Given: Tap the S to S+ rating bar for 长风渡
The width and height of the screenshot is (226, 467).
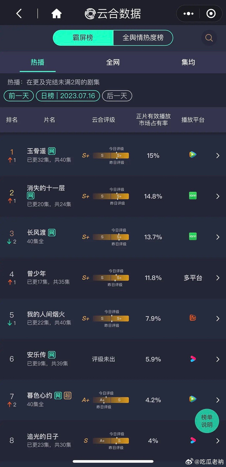Looking at the screenshot, I should 111,237.
